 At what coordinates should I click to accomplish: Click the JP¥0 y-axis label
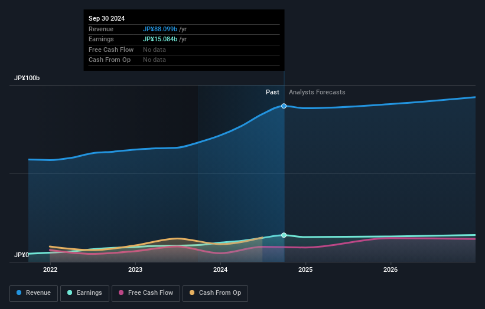coord(21,255)
